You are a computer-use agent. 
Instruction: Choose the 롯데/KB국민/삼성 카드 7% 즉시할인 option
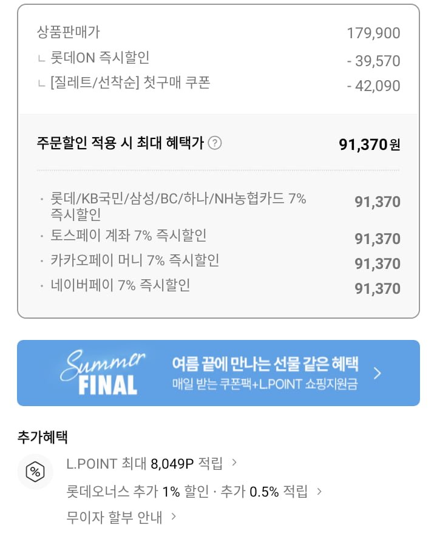[178, 206]
